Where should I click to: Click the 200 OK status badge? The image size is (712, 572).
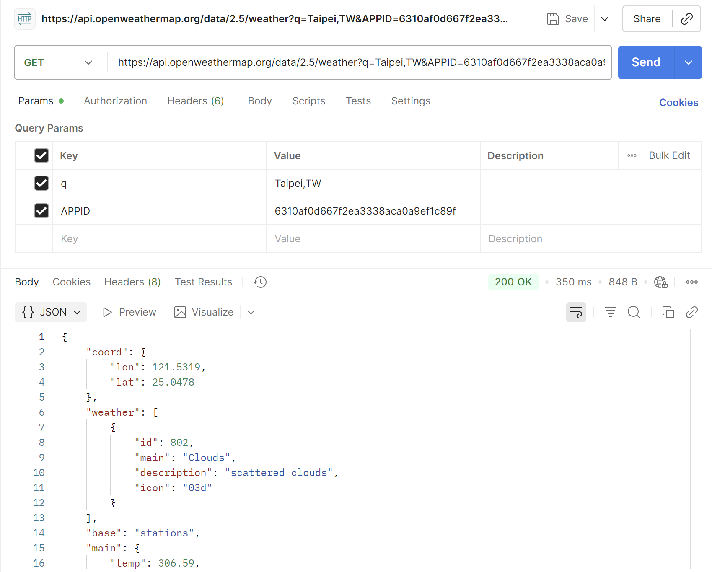[513, 282]
